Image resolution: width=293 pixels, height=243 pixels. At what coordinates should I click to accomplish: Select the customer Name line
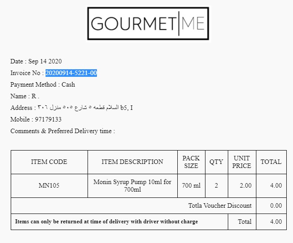[25, 96]
